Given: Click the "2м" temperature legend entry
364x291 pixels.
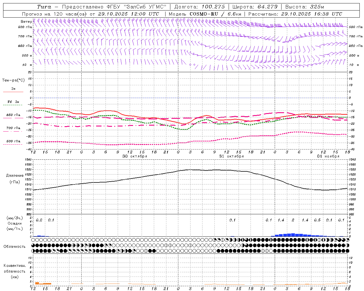Looking at the screenshot, I should (x=13, y=89).
